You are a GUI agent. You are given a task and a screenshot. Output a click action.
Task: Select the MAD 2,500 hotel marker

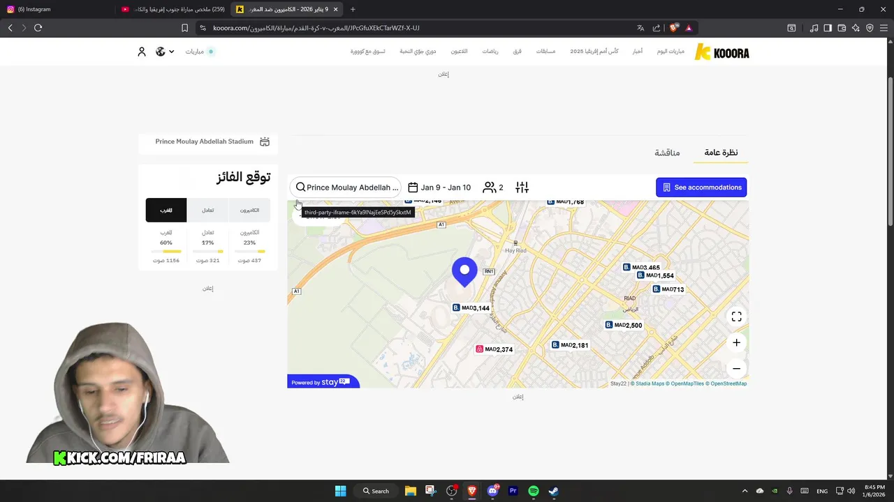(624, 326)
